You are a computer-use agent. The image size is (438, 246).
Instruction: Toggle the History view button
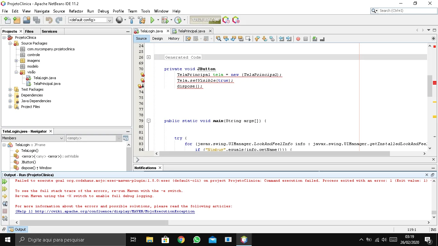click(x=174, y=38)
